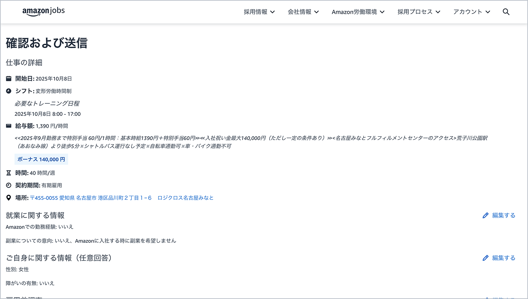The image size is (528, 299).
Task: Click the clock icon beside シフト
Action: tap(9, 91)
